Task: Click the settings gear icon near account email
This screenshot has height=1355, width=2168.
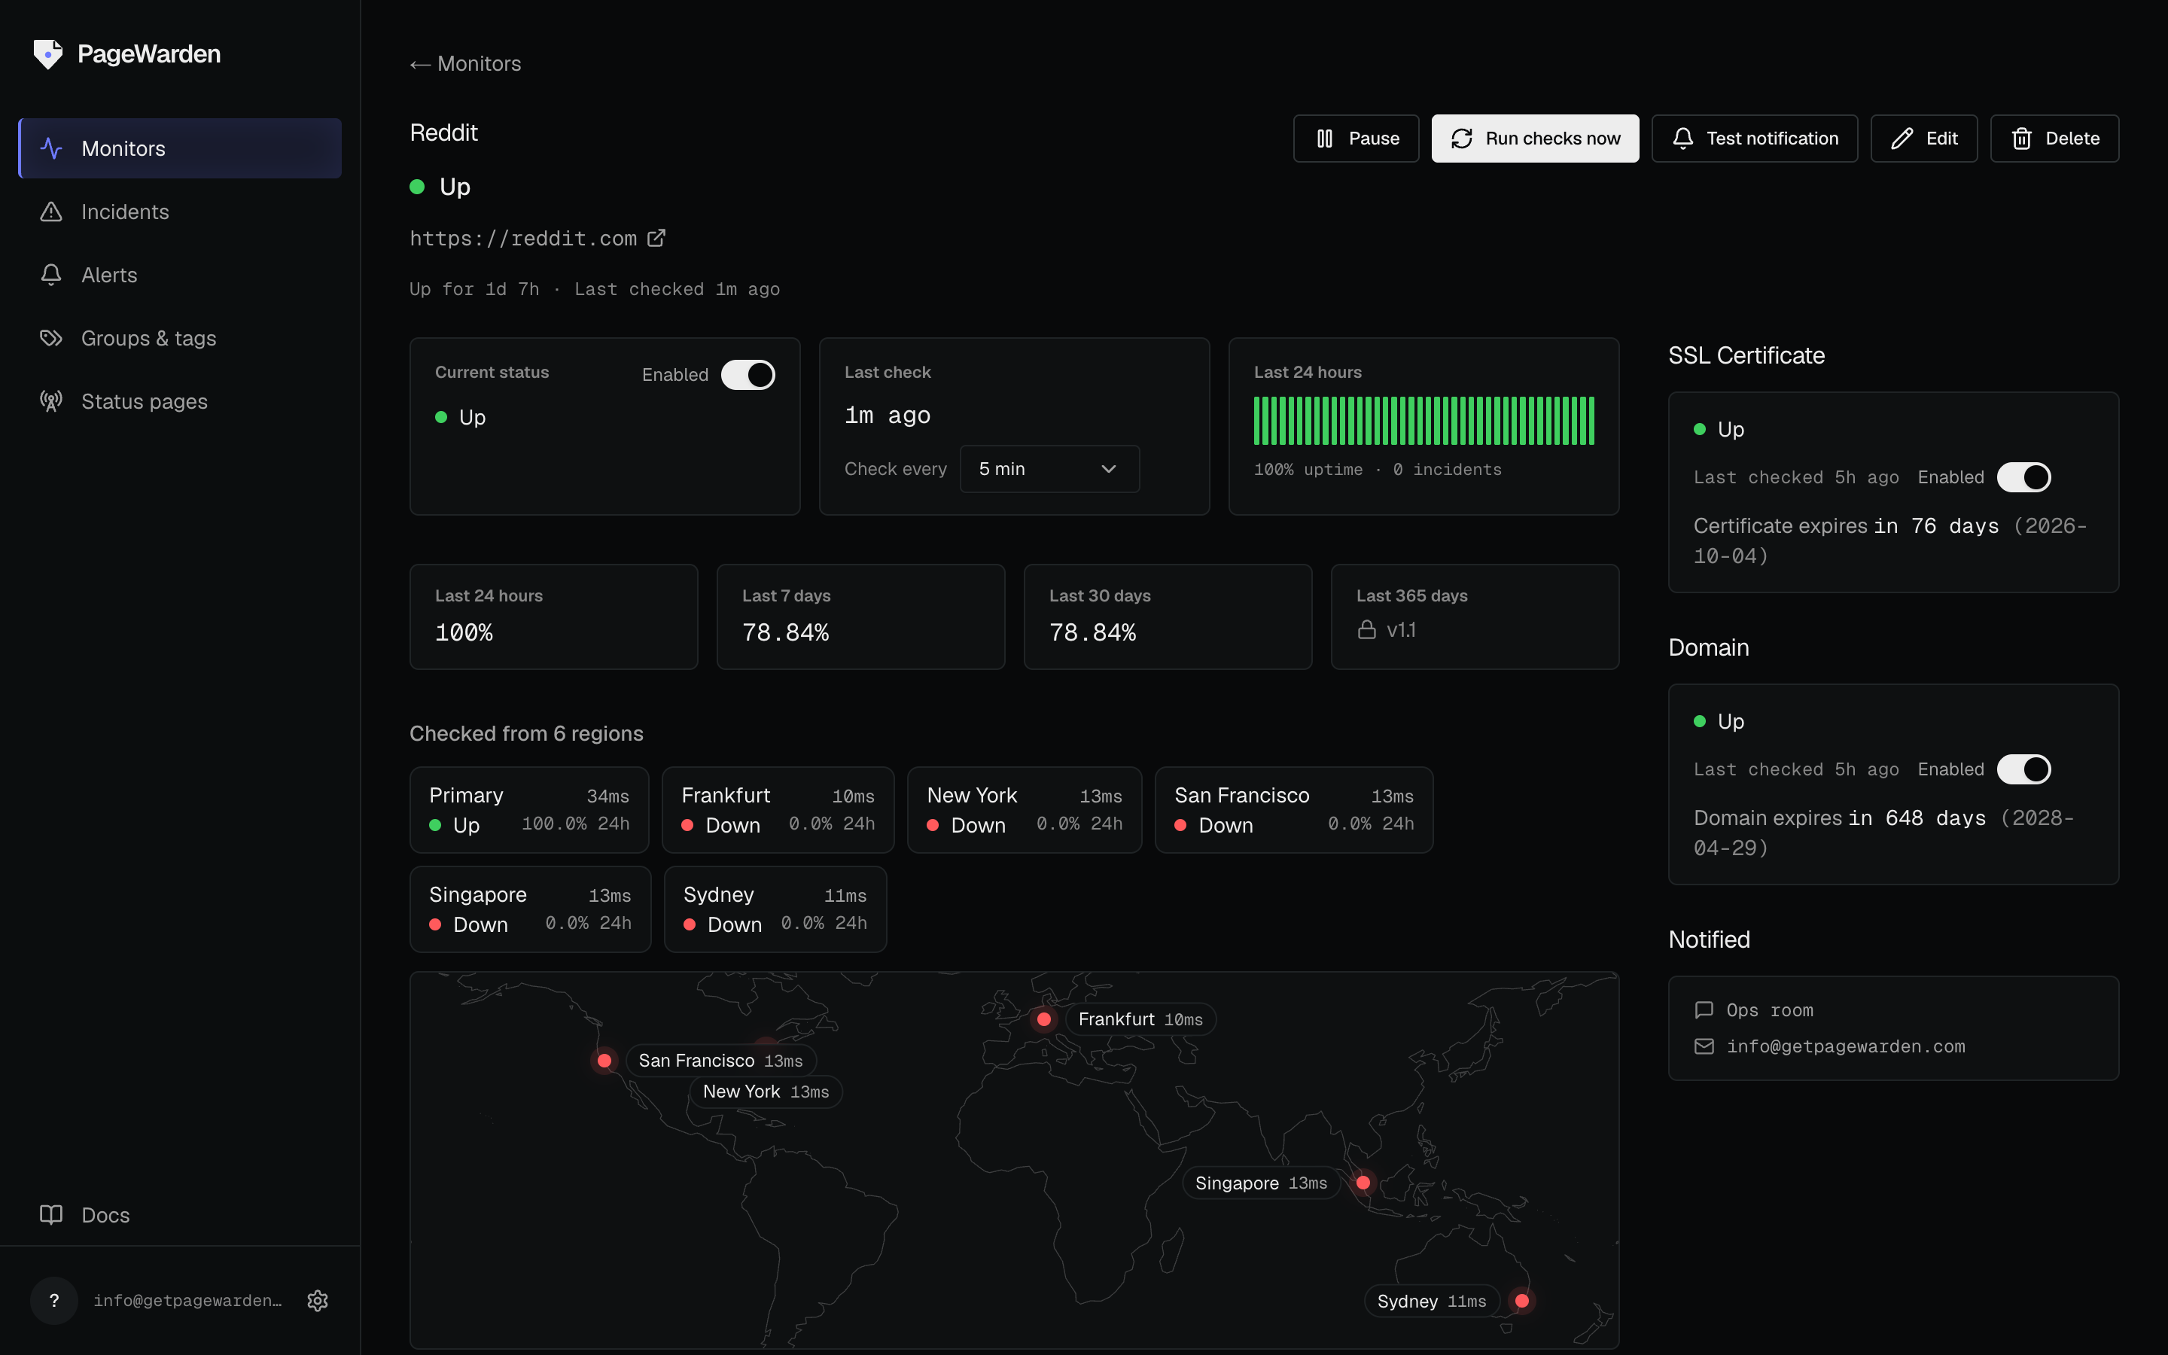Action: click(317, 1300)
